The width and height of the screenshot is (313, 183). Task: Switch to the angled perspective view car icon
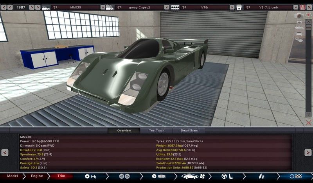point(299,40)
